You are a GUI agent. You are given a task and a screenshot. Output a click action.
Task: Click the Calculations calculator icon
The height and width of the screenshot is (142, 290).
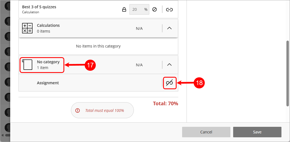[27, 28]
